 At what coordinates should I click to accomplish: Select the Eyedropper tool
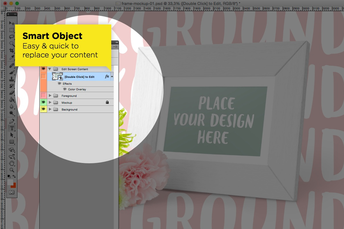pyautogui.click(x=12, y=58)
